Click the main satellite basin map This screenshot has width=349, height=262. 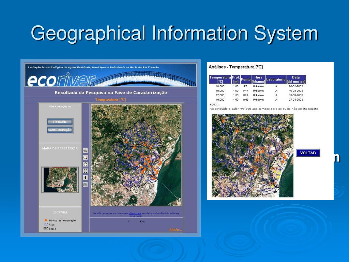click(x=136, y=155)
